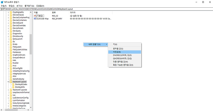Open the 도움말(H) menu
213x111 pixels.
40,6
